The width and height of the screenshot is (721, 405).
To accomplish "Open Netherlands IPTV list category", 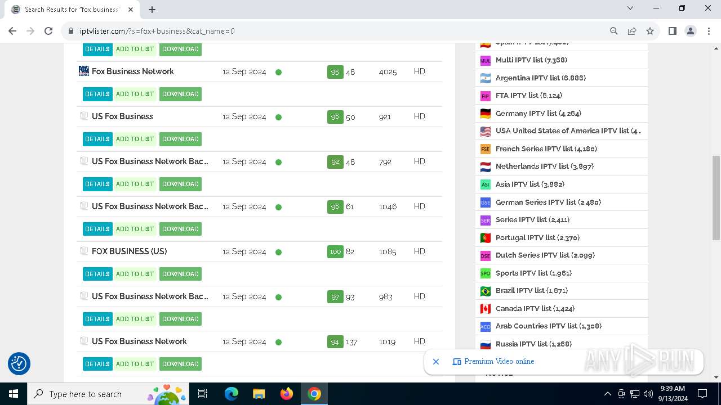I will tap(545, 166).
